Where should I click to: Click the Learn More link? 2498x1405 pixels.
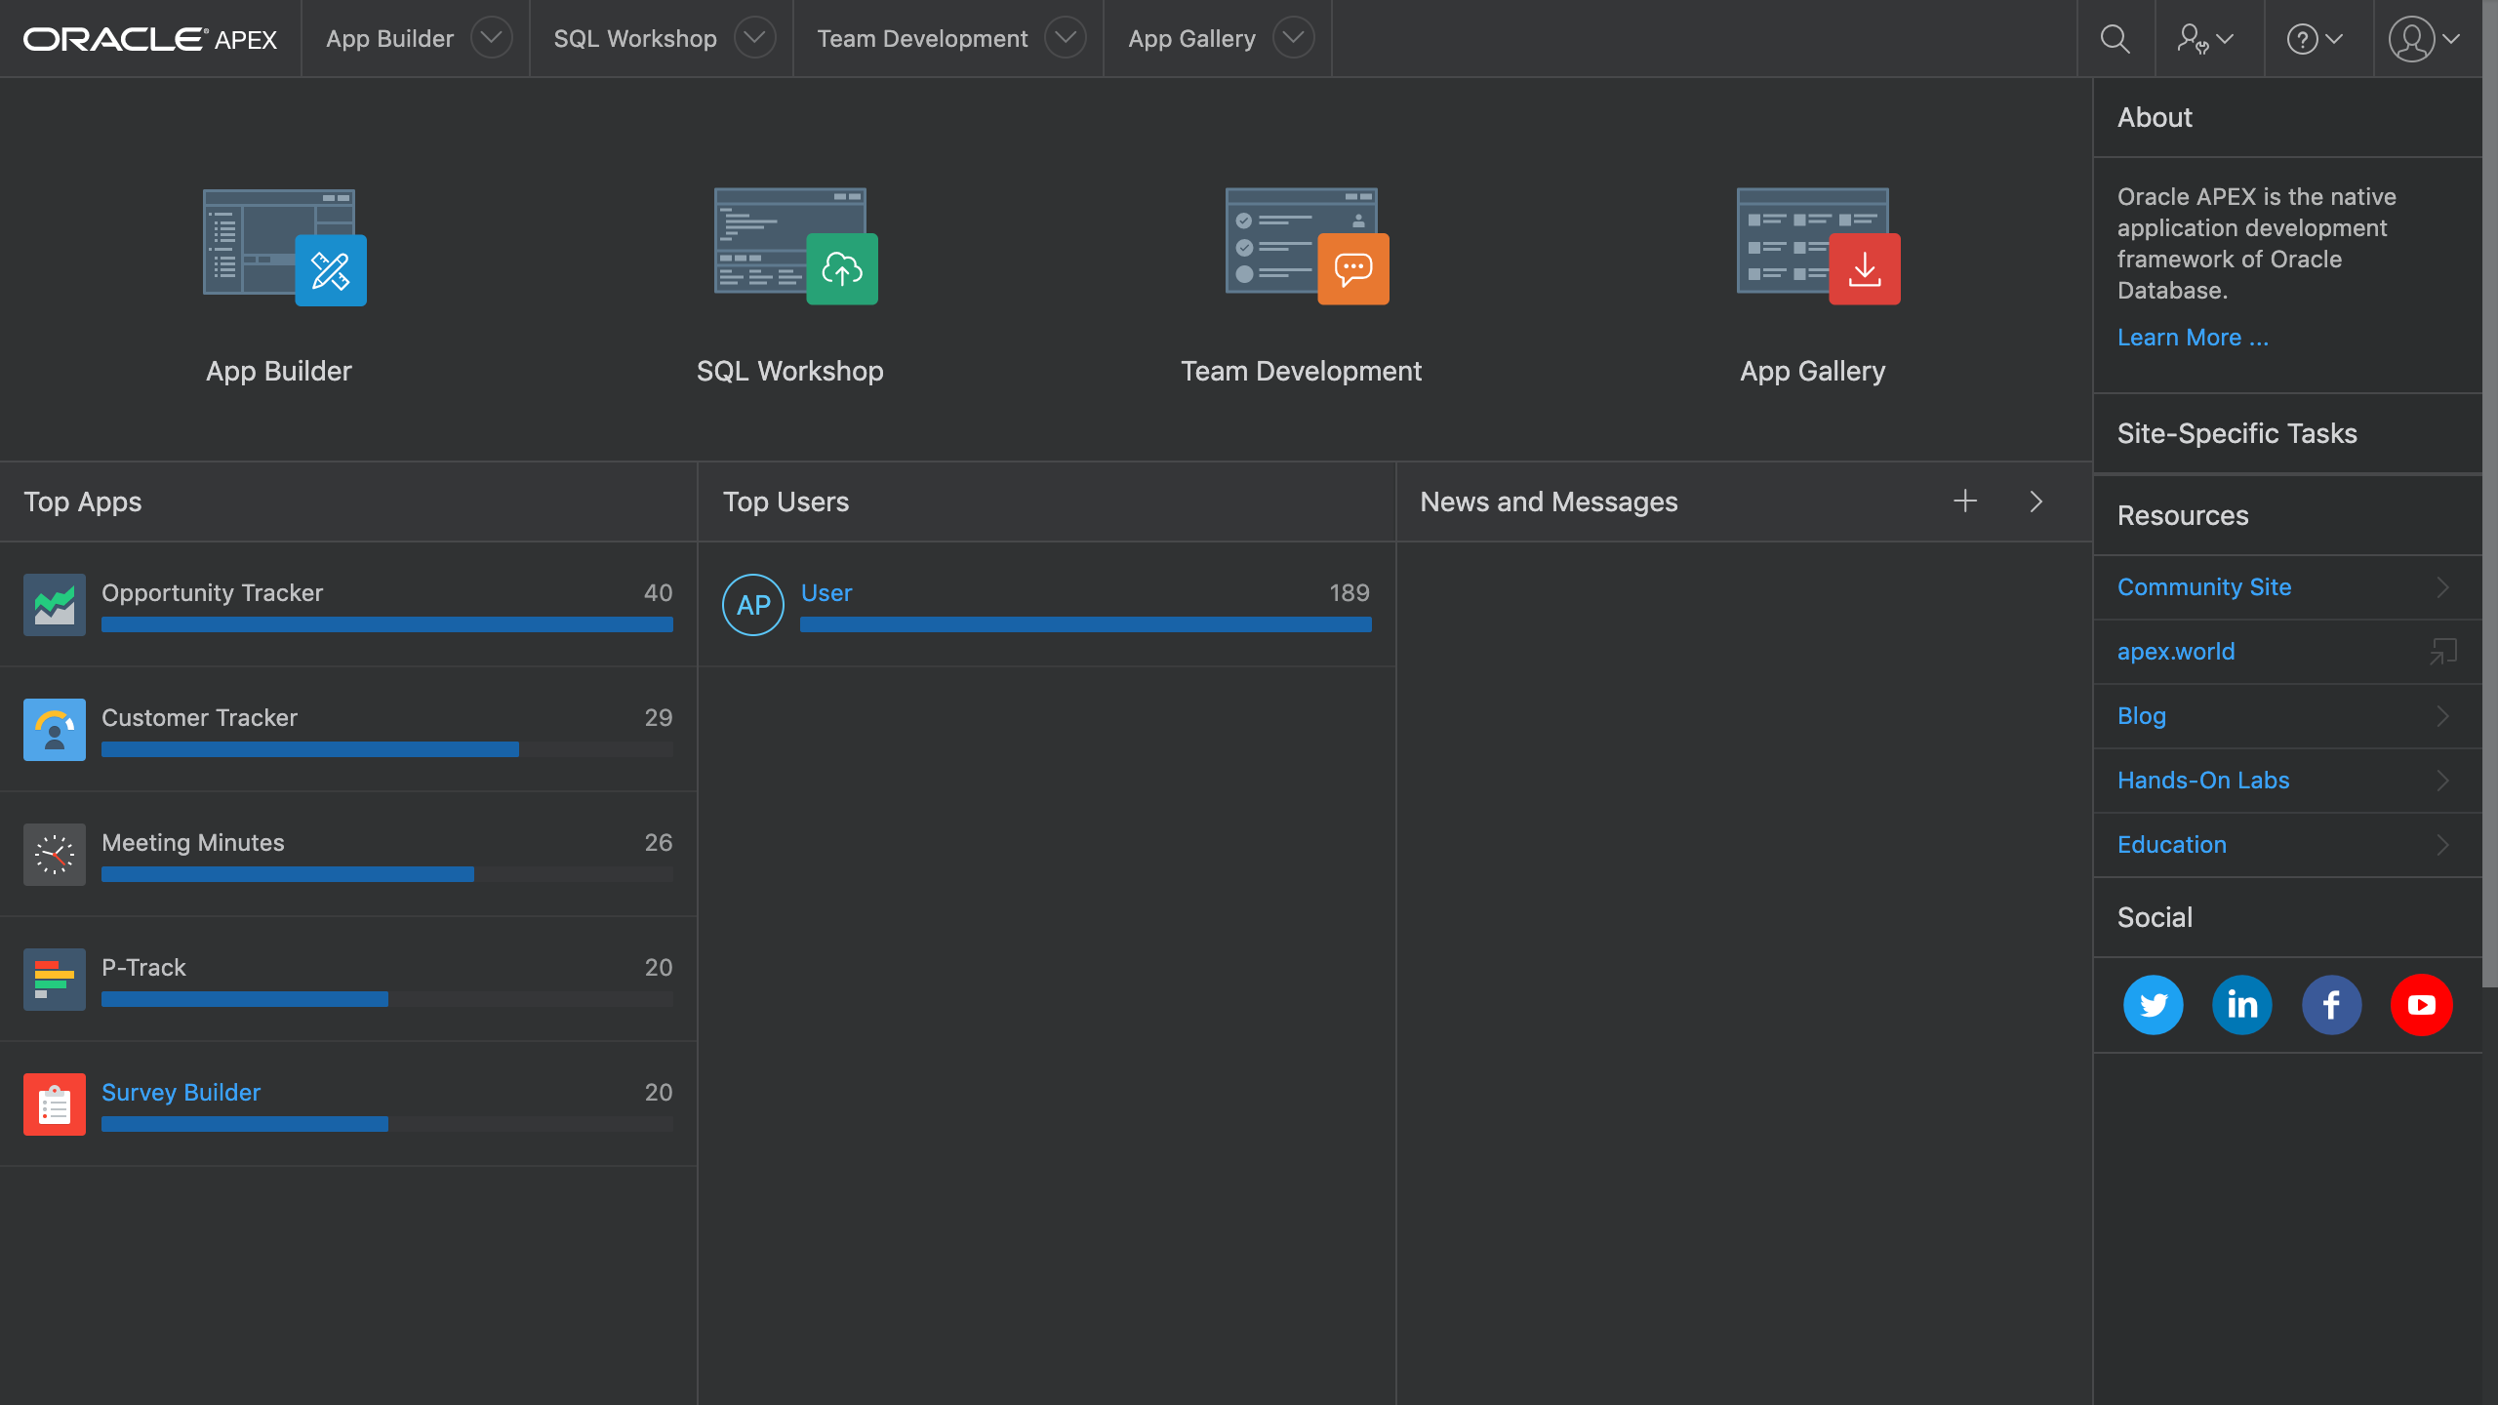(x=2193, y=338)
